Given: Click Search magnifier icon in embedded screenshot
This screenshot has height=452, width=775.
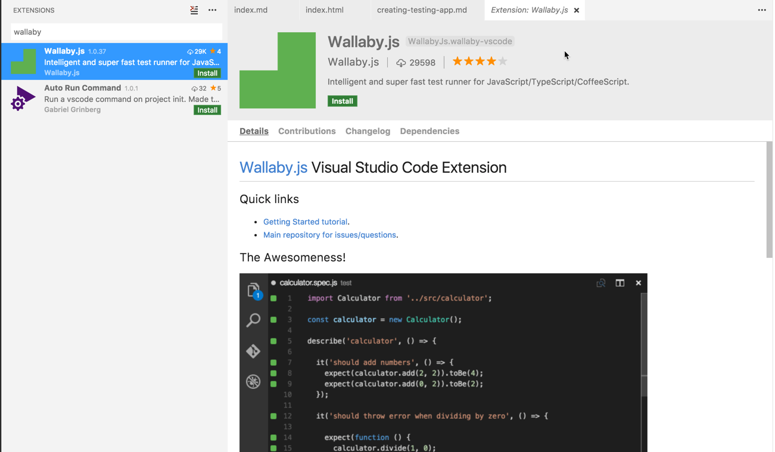Looking at the screenshot, I should coord(253,320).
